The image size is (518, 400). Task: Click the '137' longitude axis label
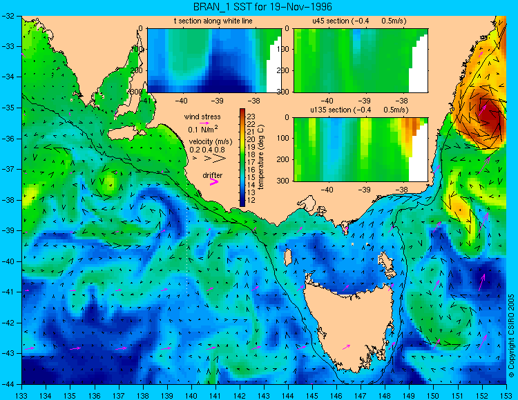click(119, 396)
